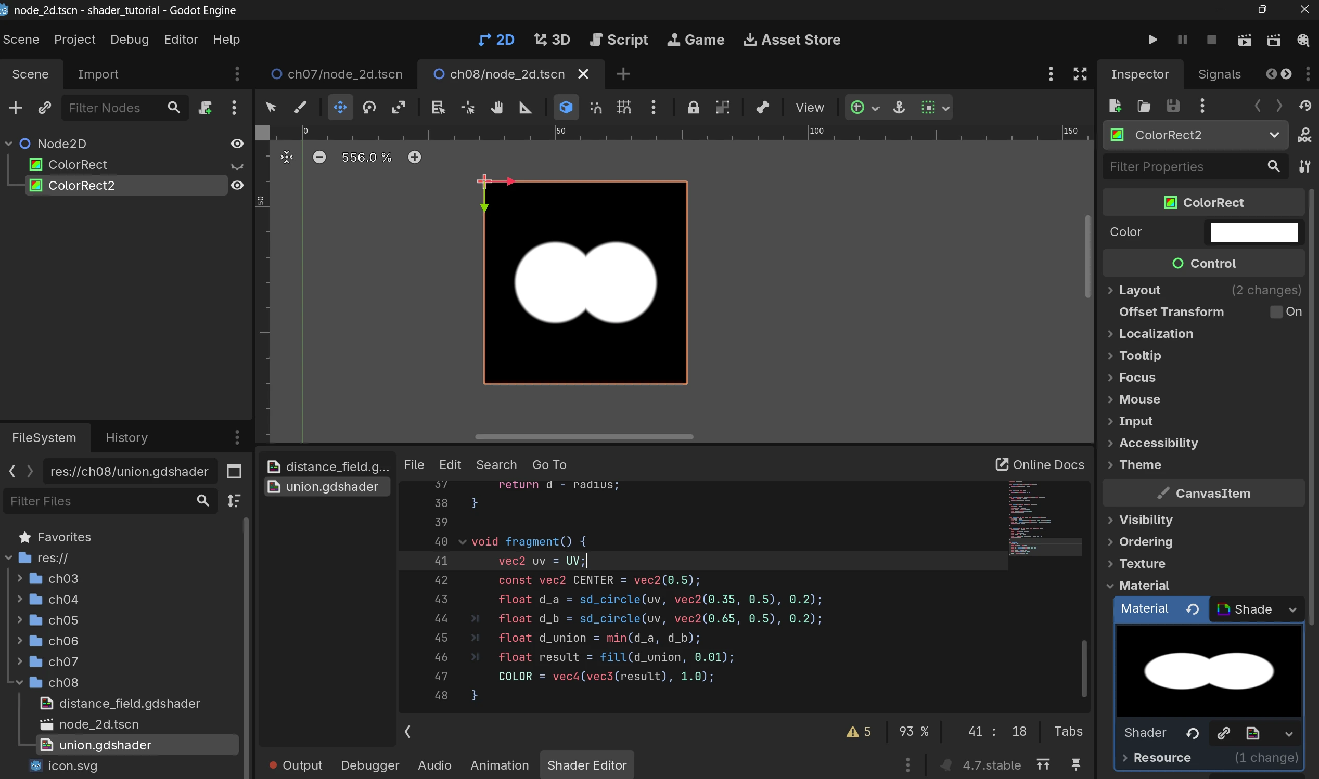The width and height of the screenshot is (1319, 779).
Task: Open the Online Docs link
Action: click(x=1040, y=464)
